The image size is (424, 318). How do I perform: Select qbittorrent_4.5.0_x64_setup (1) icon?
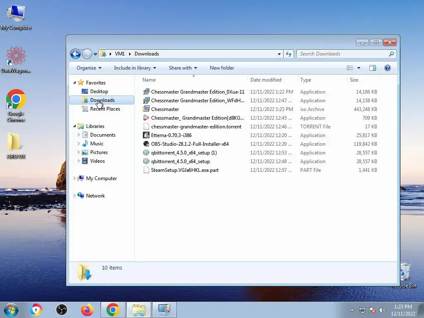146,152
